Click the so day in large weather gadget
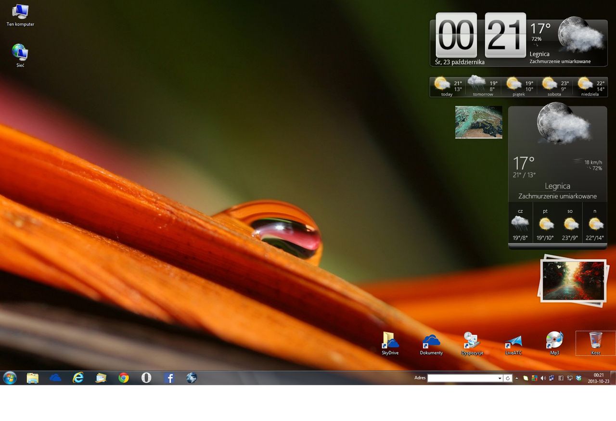This screenshot has width=616, height=421. (570, 224)
